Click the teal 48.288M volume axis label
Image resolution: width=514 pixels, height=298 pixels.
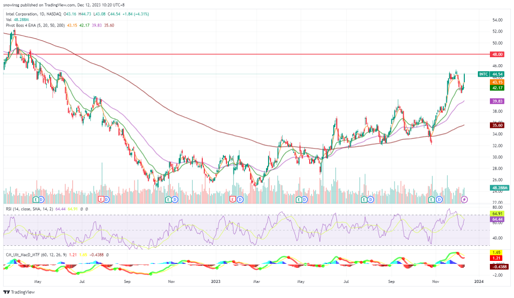point(499,188)
